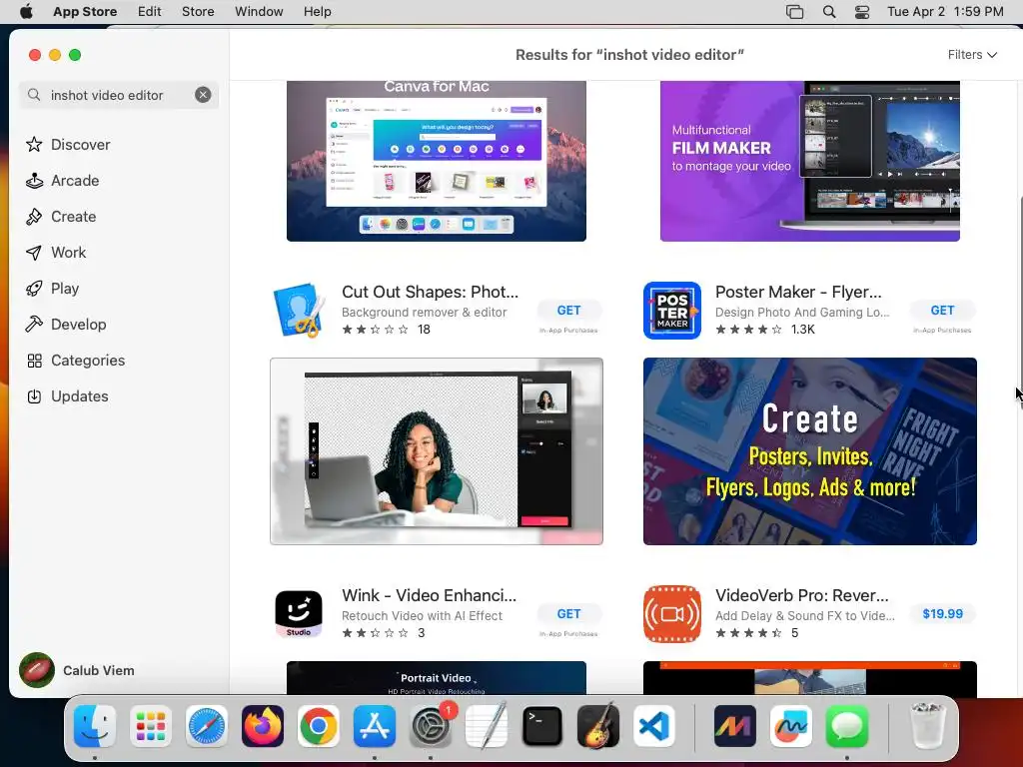The width and height of the screenshot is (1023, 767).
Task: Open the Edit menu
Action: point(150,11)
